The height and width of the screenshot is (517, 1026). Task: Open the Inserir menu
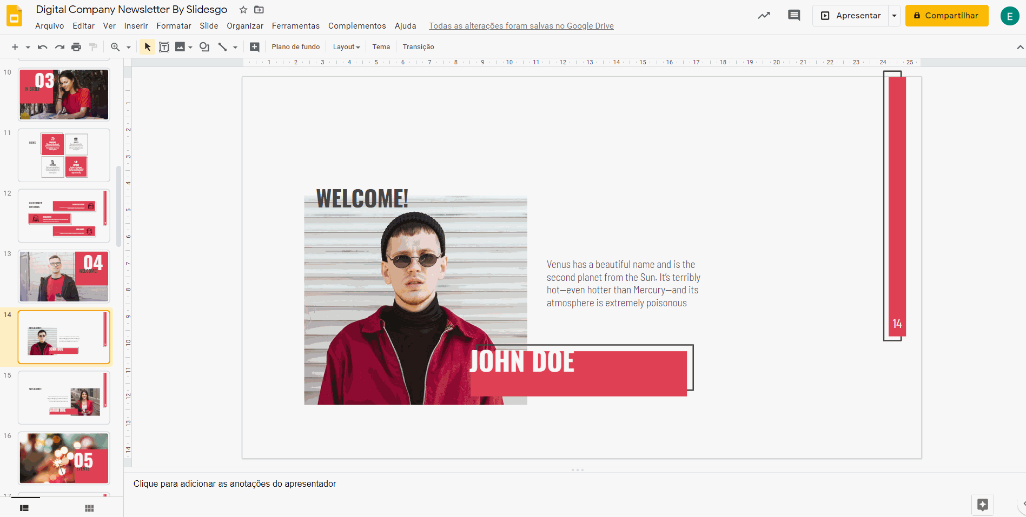[x=136, y=26]
